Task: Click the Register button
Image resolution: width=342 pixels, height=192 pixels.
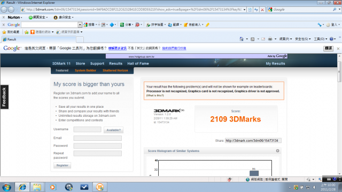Action: (x=62, y=165)
